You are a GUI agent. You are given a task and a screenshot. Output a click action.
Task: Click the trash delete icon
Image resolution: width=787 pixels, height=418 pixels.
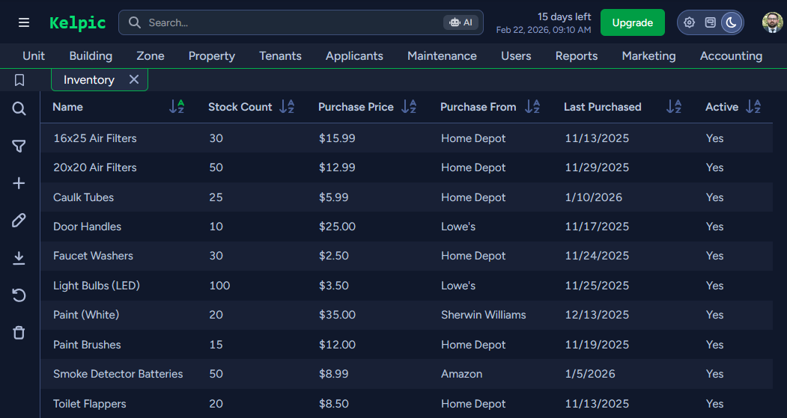(x=19, y=333)
